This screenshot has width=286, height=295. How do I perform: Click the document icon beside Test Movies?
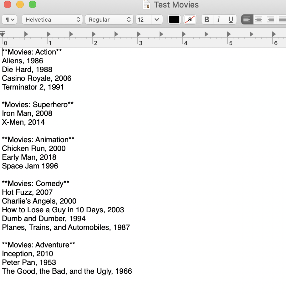(x=146, y=5)
